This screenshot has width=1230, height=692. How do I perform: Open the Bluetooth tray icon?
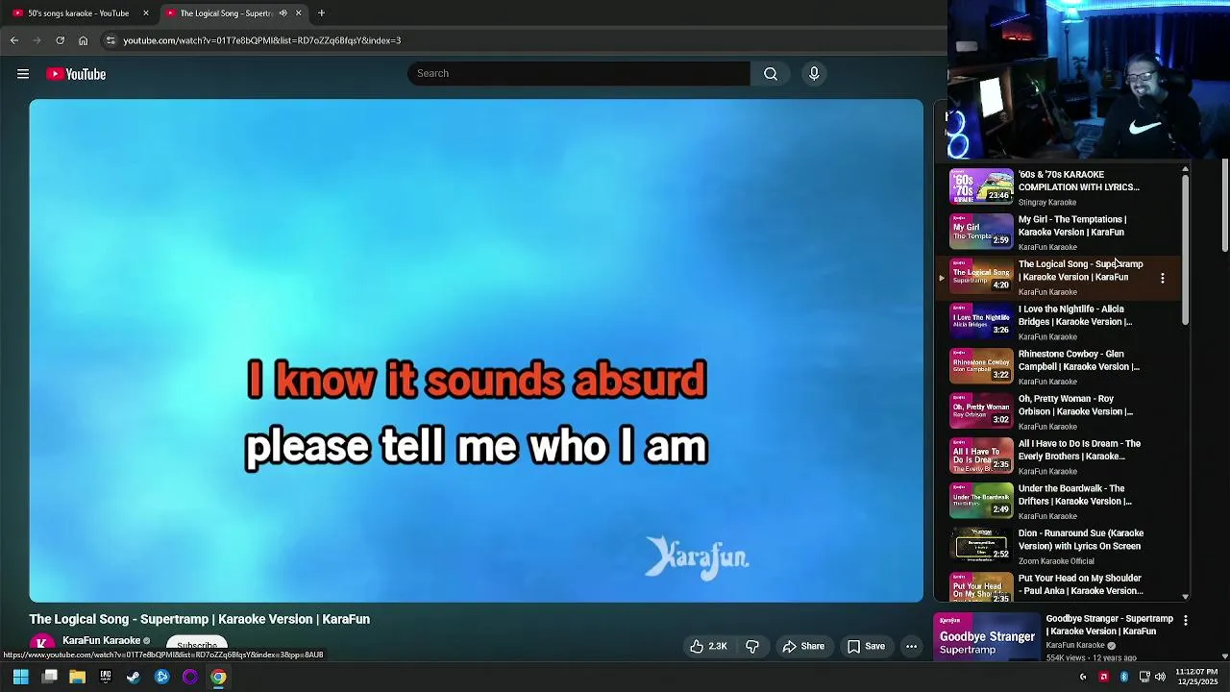(x=1124, y=677)
